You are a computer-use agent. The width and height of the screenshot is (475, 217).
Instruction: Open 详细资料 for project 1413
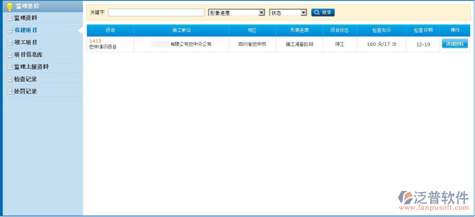point(455,44)
